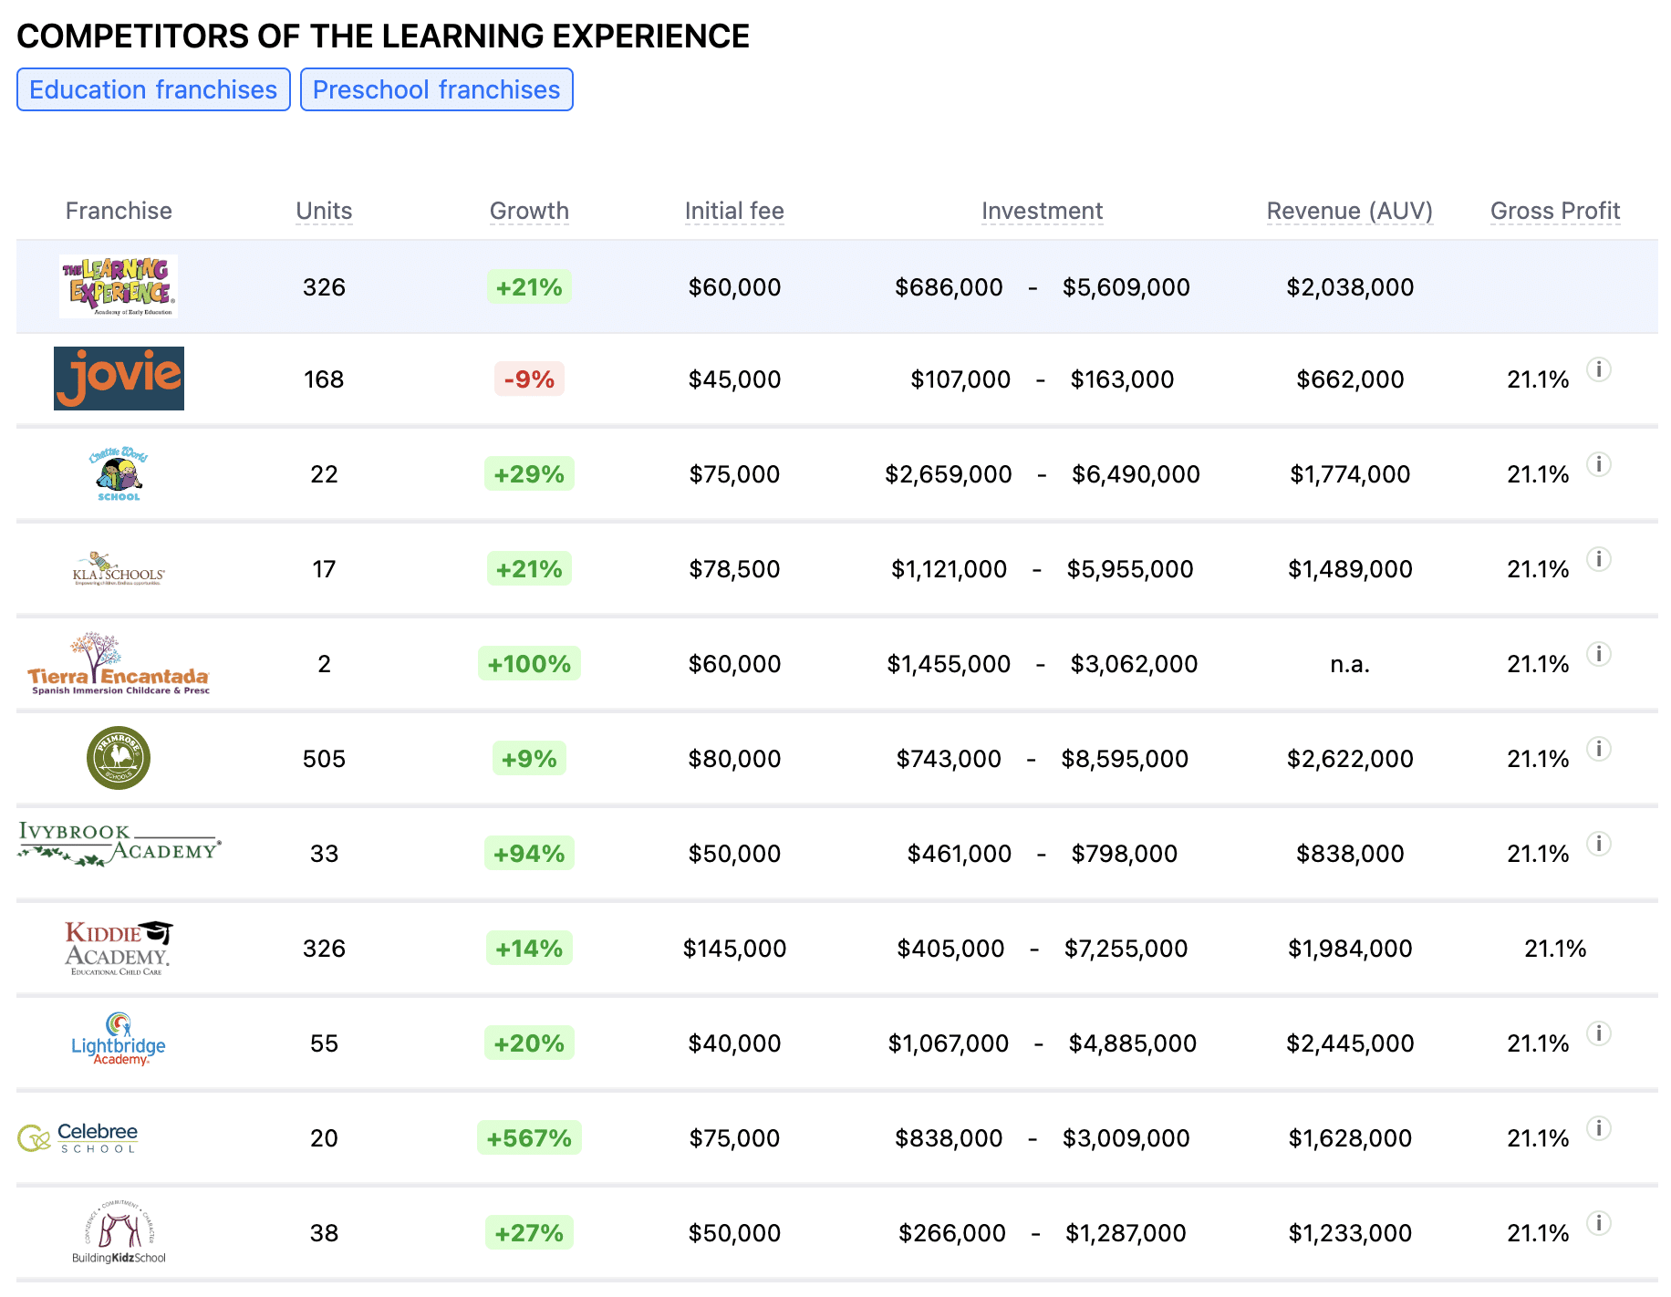Open the KLA Schools logo
1671x1297 pixels.
tap(119, 568)
